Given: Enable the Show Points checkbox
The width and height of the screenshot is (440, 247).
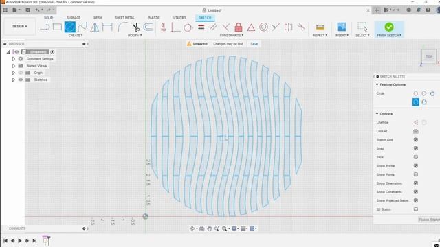Looking at the screenshot, I should point(415,174).
